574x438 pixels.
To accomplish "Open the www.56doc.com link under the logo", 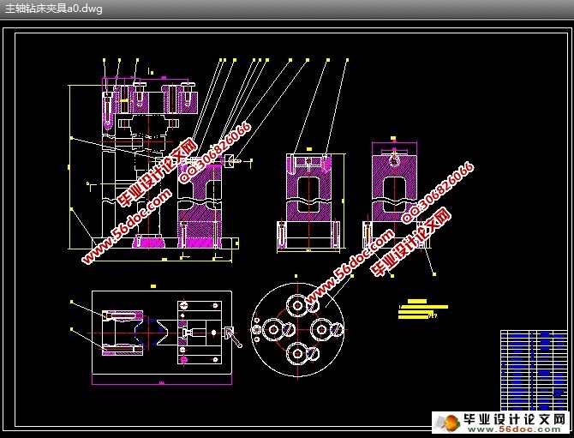I will 514,431.
